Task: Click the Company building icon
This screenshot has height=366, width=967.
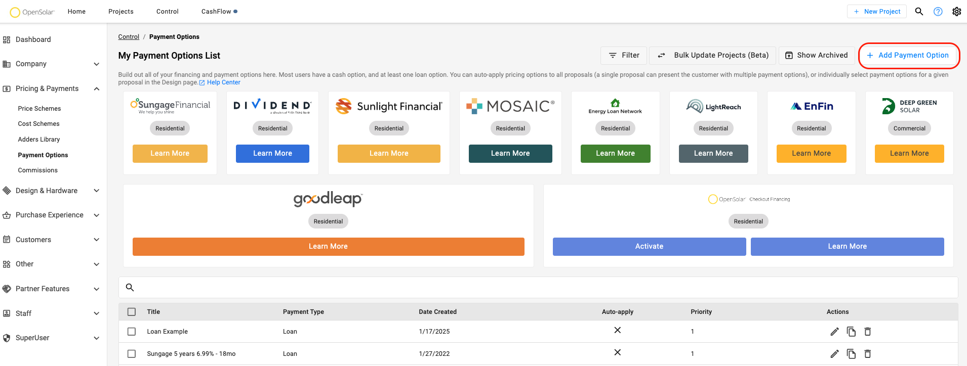Action: pyautogui.click(x=7, y=64)
